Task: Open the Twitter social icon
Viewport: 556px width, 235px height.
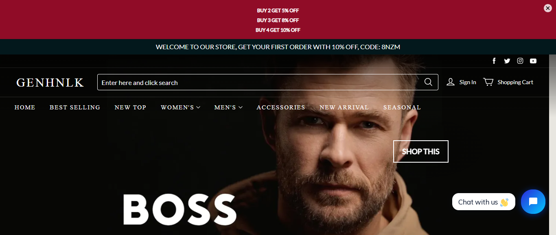Action: pyautogui.click(x=507, y=61)
